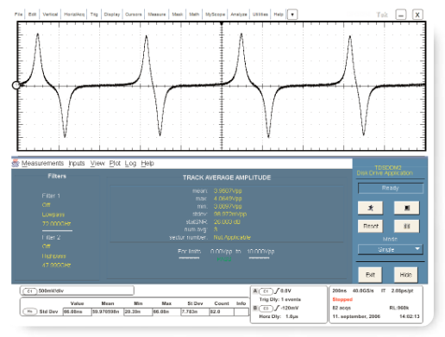The image size is (445, 337).
Task: Open the Measurements menu of Disk Drive app
Action: [x=42, y=163]
